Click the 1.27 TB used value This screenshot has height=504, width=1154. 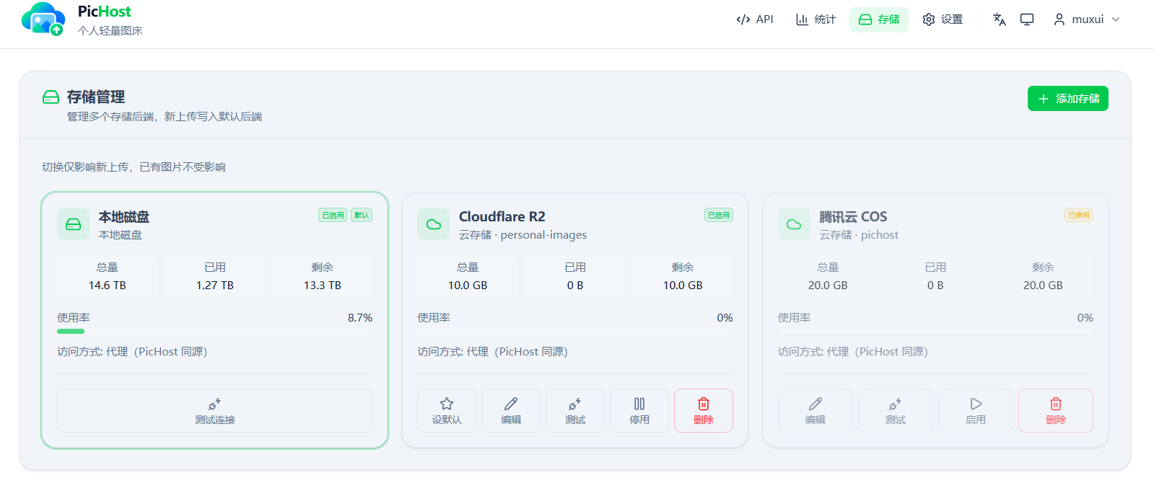(x=215, y=286)
